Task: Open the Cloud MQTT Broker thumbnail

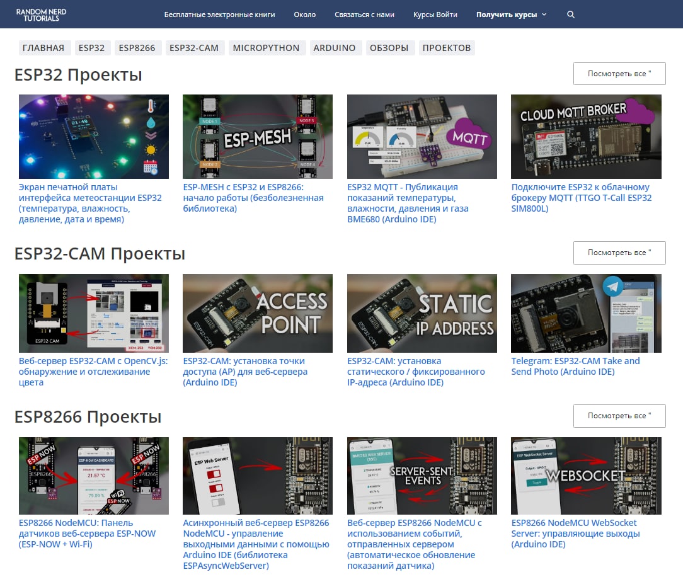Action: tap(586, 136)
